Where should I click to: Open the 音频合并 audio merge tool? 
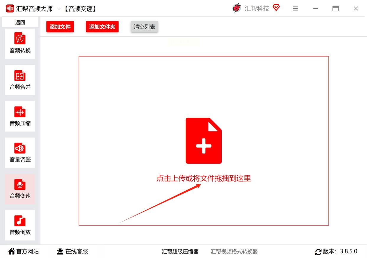(x=20, y=80)
